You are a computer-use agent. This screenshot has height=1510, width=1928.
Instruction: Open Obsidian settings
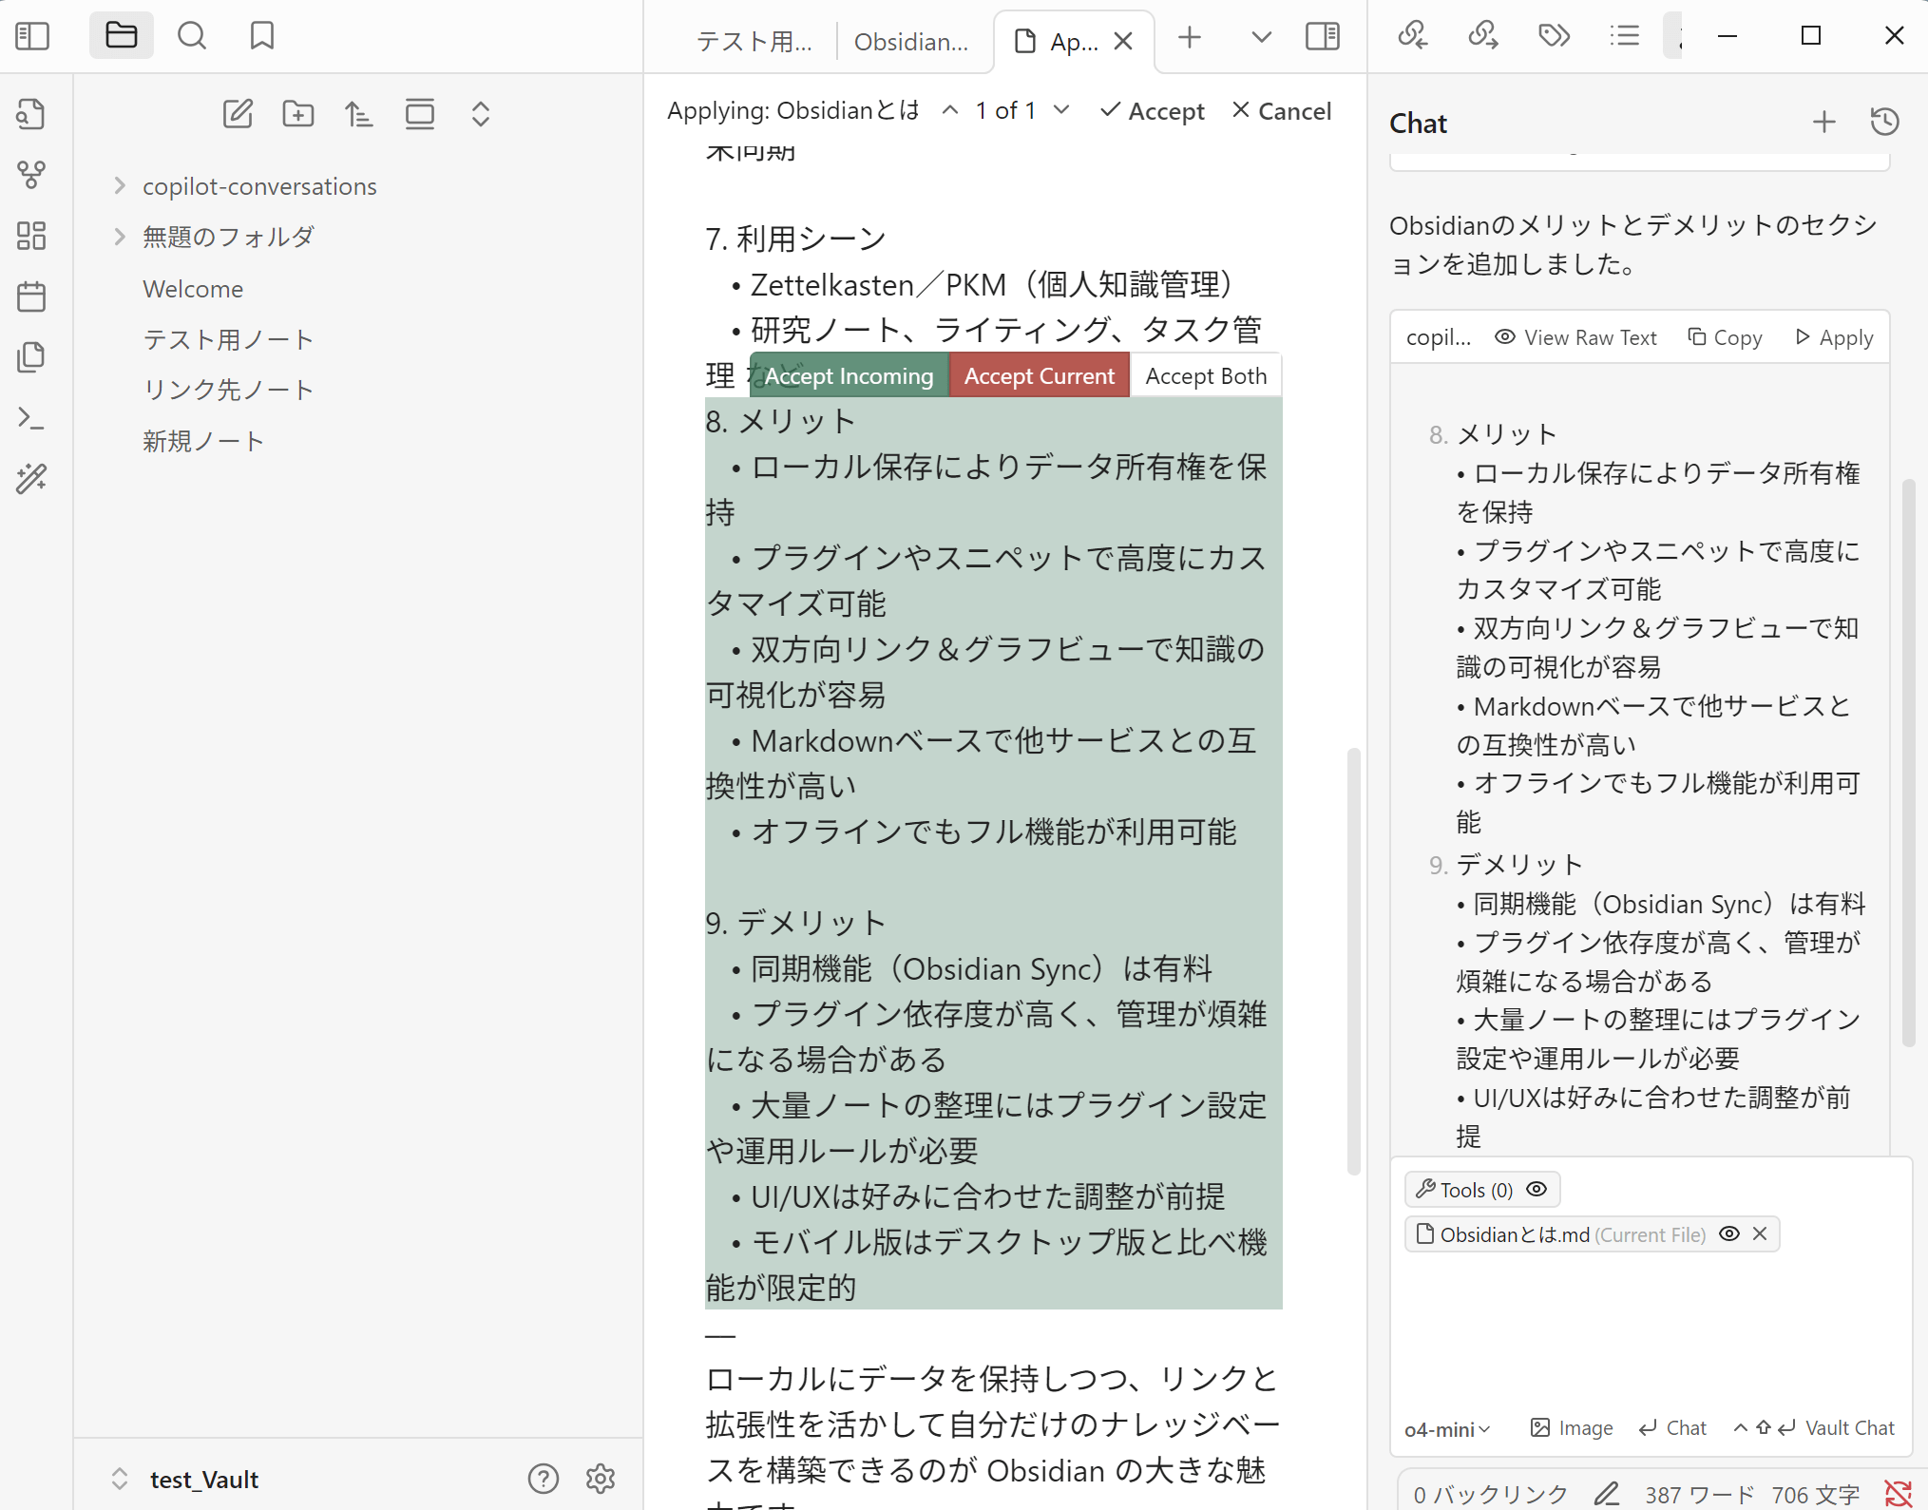pos(601,1479)
